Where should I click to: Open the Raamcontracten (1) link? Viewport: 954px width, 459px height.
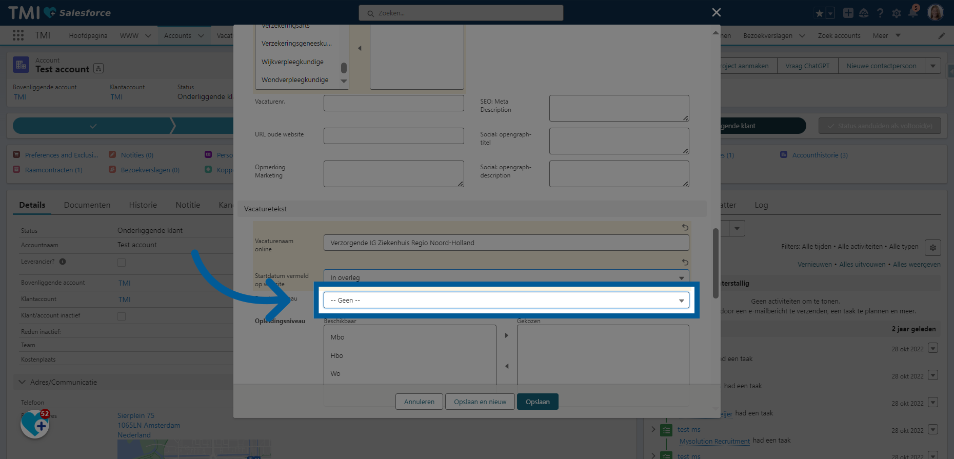(x=53, y=170)
